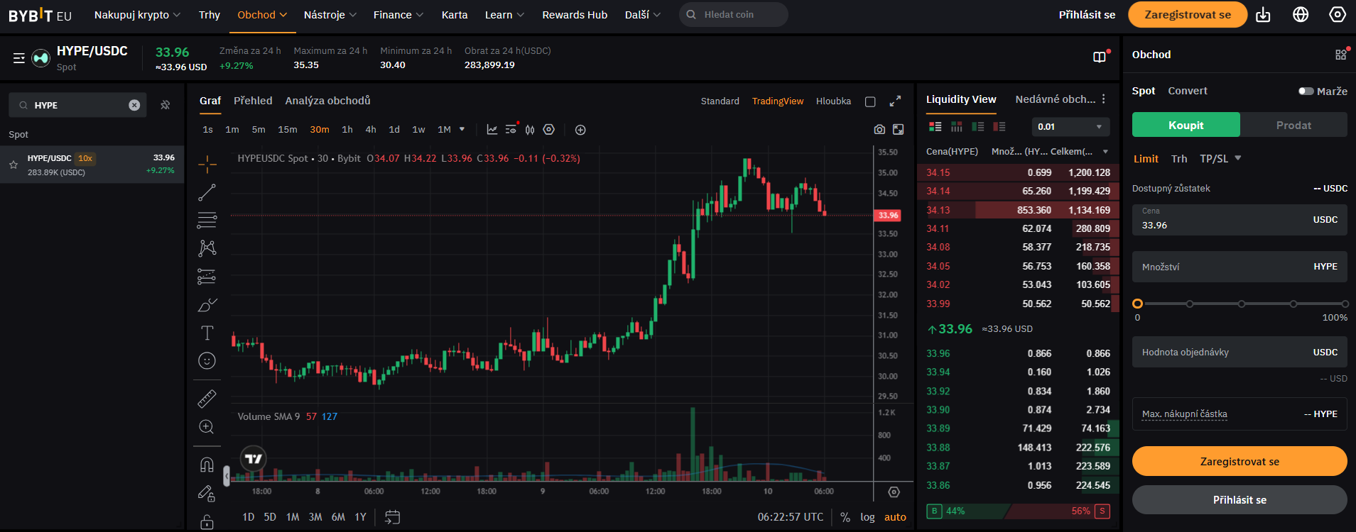Viewport: 1356px width, 532px height.
Task: Select the text annotation tool
Action: pos(207,333)
